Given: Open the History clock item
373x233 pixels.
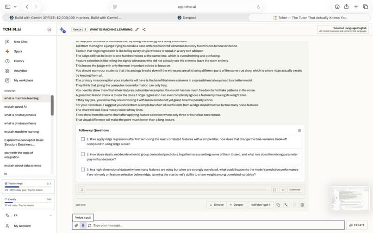Looking at the screenshot, I should (x=7, y=61).
